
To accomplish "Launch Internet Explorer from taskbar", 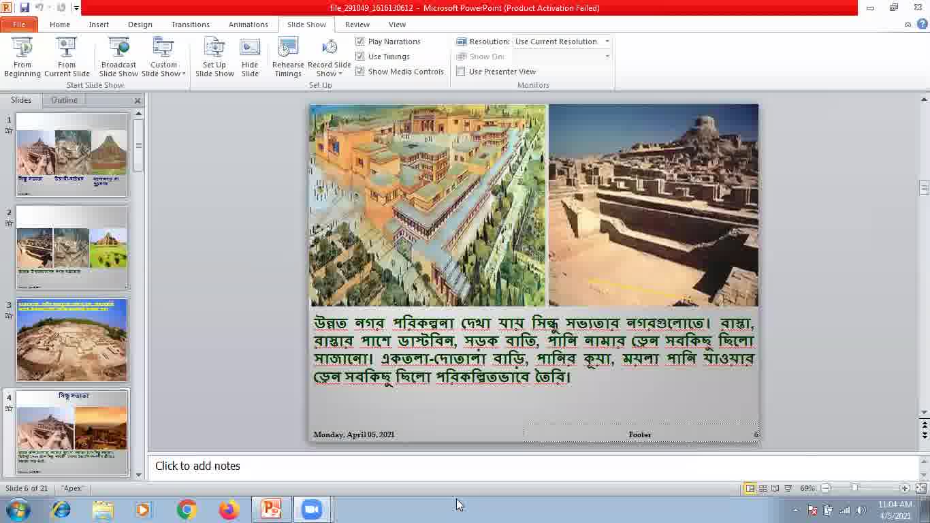I will click(x=61, y=509).
